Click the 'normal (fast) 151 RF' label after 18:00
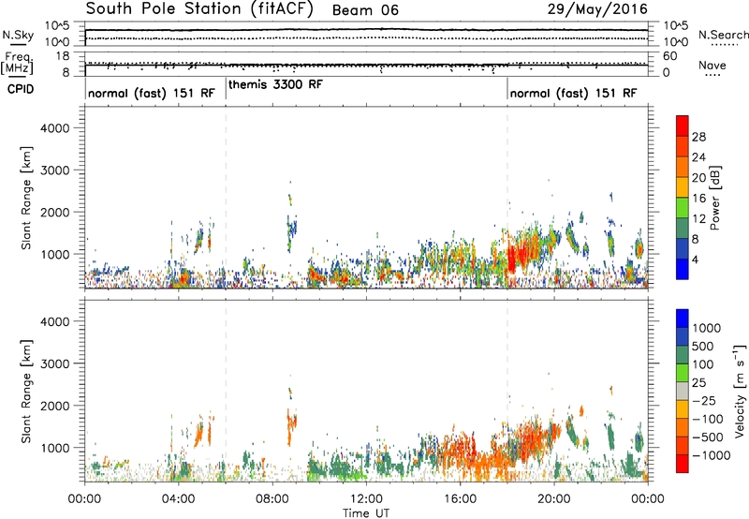Screen dimensions: 749x519 pos(573,93)
